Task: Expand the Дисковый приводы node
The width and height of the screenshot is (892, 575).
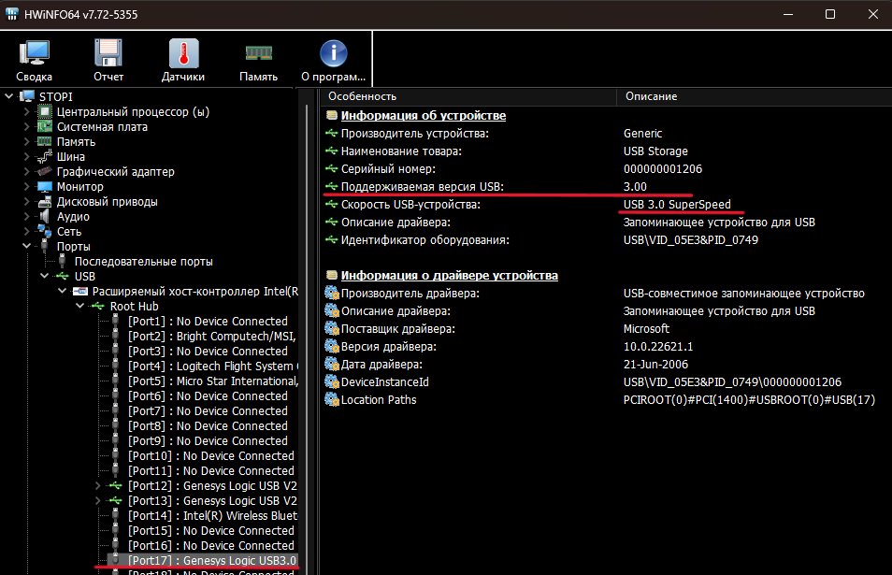Action: [x=27, y=201]
